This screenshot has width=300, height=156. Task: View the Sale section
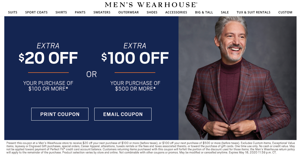click(x=225, y=12)
